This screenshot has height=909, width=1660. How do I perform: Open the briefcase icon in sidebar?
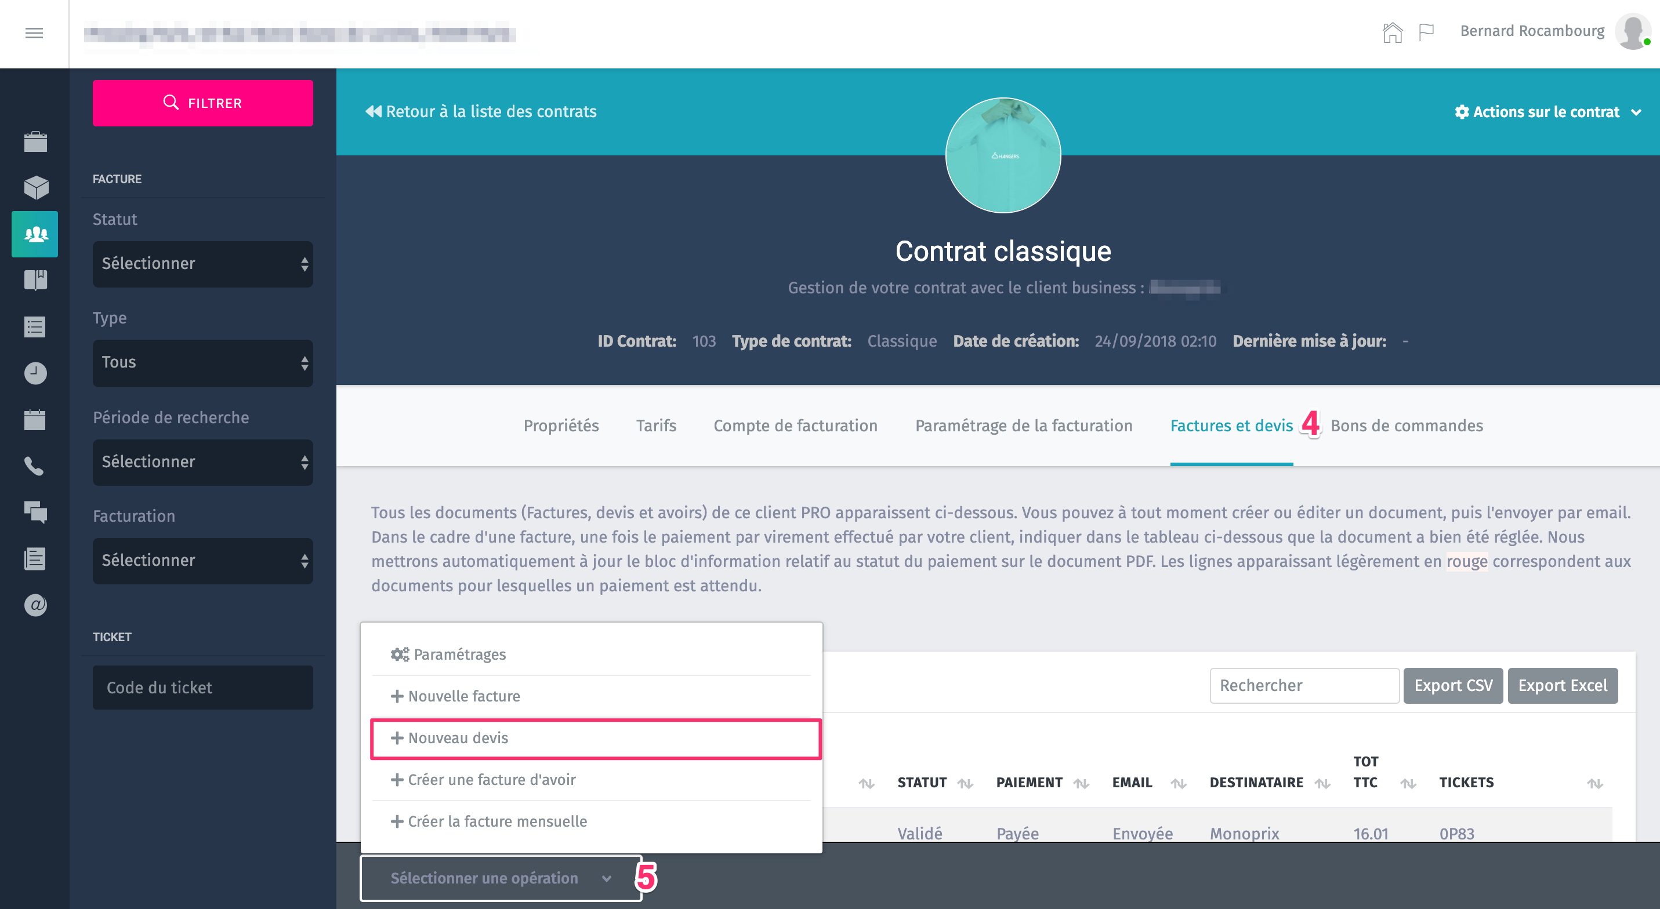click(35, 141)
